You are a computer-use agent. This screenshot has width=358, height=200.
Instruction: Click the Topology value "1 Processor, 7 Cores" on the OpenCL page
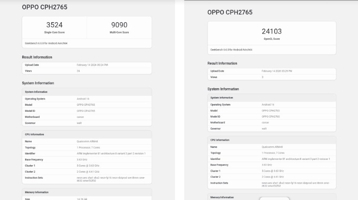click(x=273, y=153)
